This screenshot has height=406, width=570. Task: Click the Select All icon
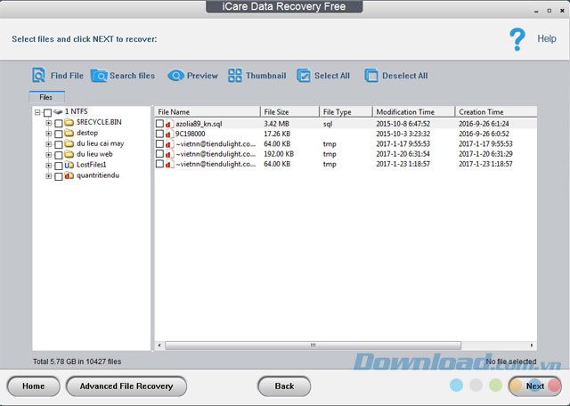(304, 76)
